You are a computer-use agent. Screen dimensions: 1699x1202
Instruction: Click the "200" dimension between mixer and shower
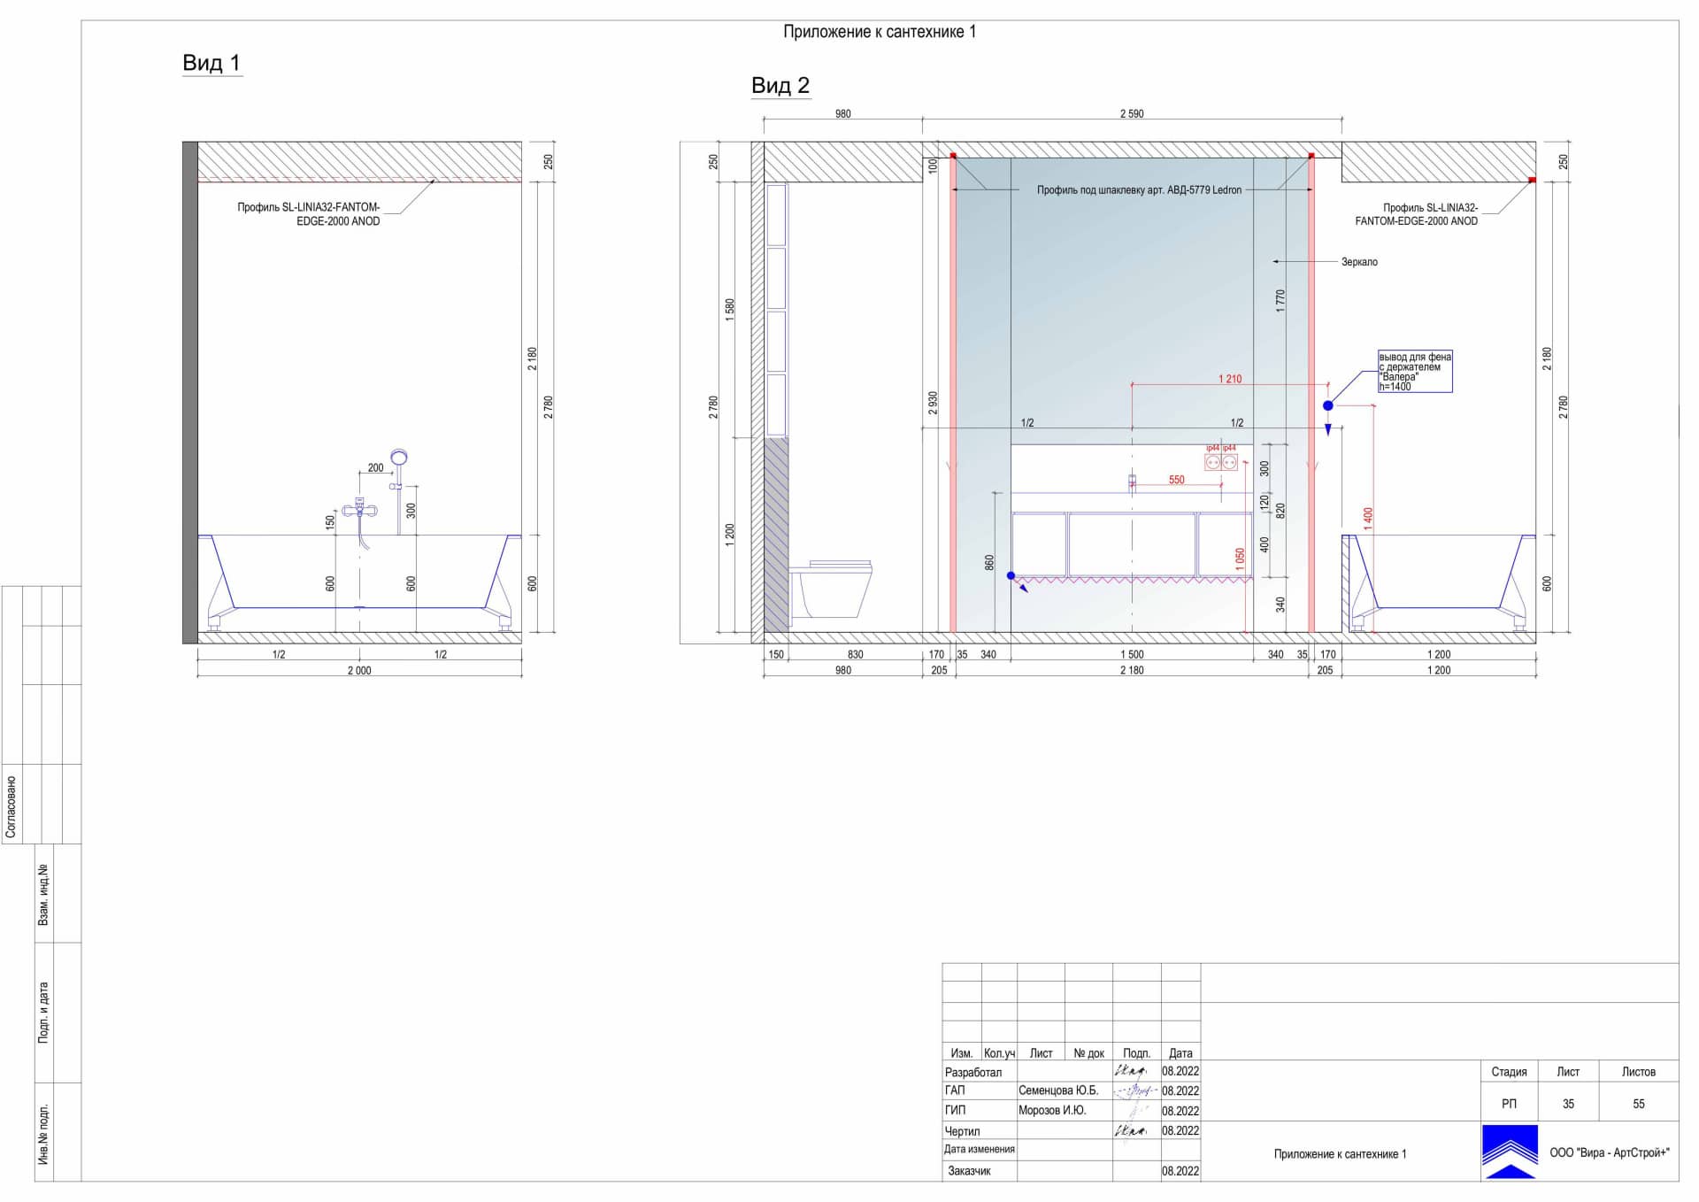click(376, 468)
